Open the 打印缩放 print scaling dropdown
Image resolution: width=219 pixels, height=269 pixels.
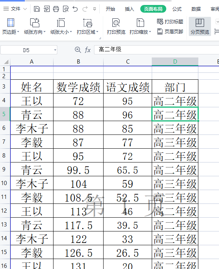(x=140, y=26)
